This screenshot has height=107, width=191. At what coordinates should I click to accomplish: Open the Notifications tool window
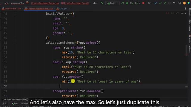click(x=190, y=44)
